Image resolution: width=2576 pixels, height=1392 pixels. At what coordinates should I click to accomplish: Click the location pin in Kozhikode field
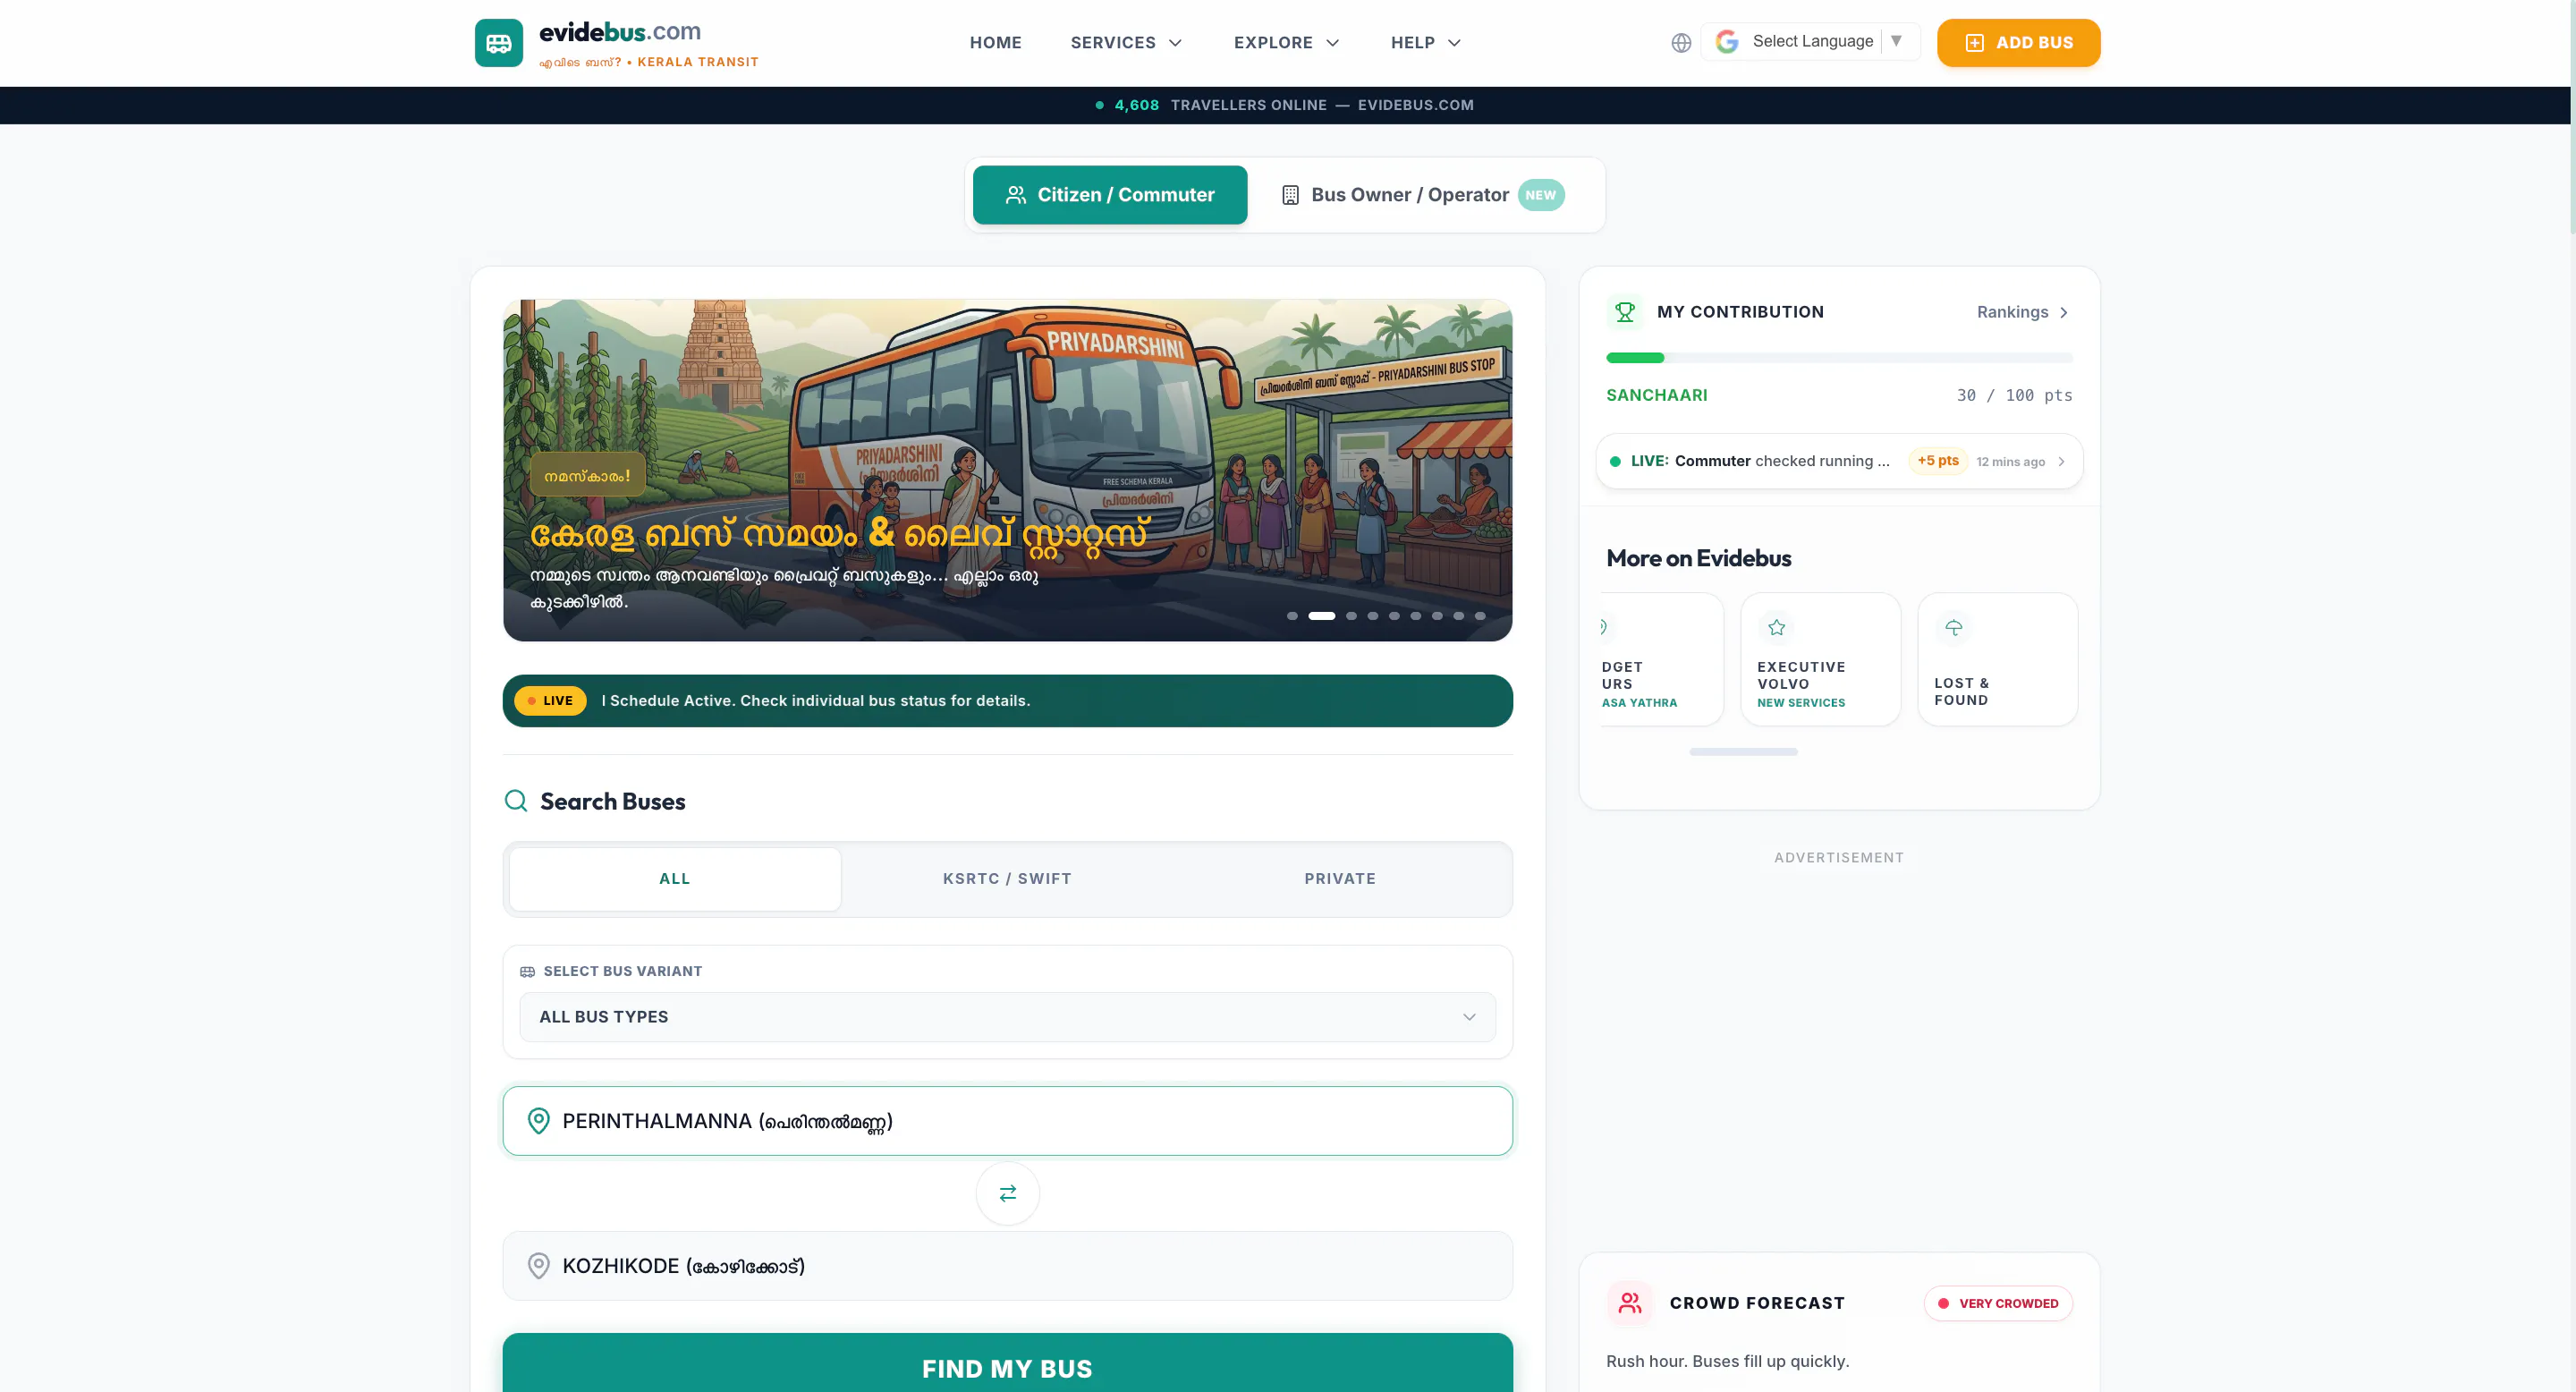[538, 1266]
